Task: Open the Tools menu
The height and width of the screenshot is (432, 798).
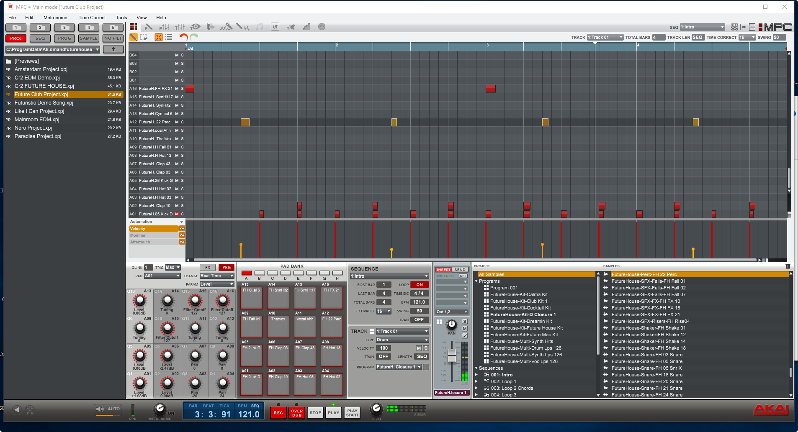Action: [x=121, y=18]
